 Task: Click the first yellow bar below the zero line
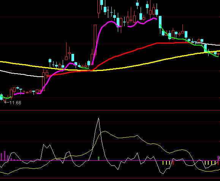click(x=163, y=163)
